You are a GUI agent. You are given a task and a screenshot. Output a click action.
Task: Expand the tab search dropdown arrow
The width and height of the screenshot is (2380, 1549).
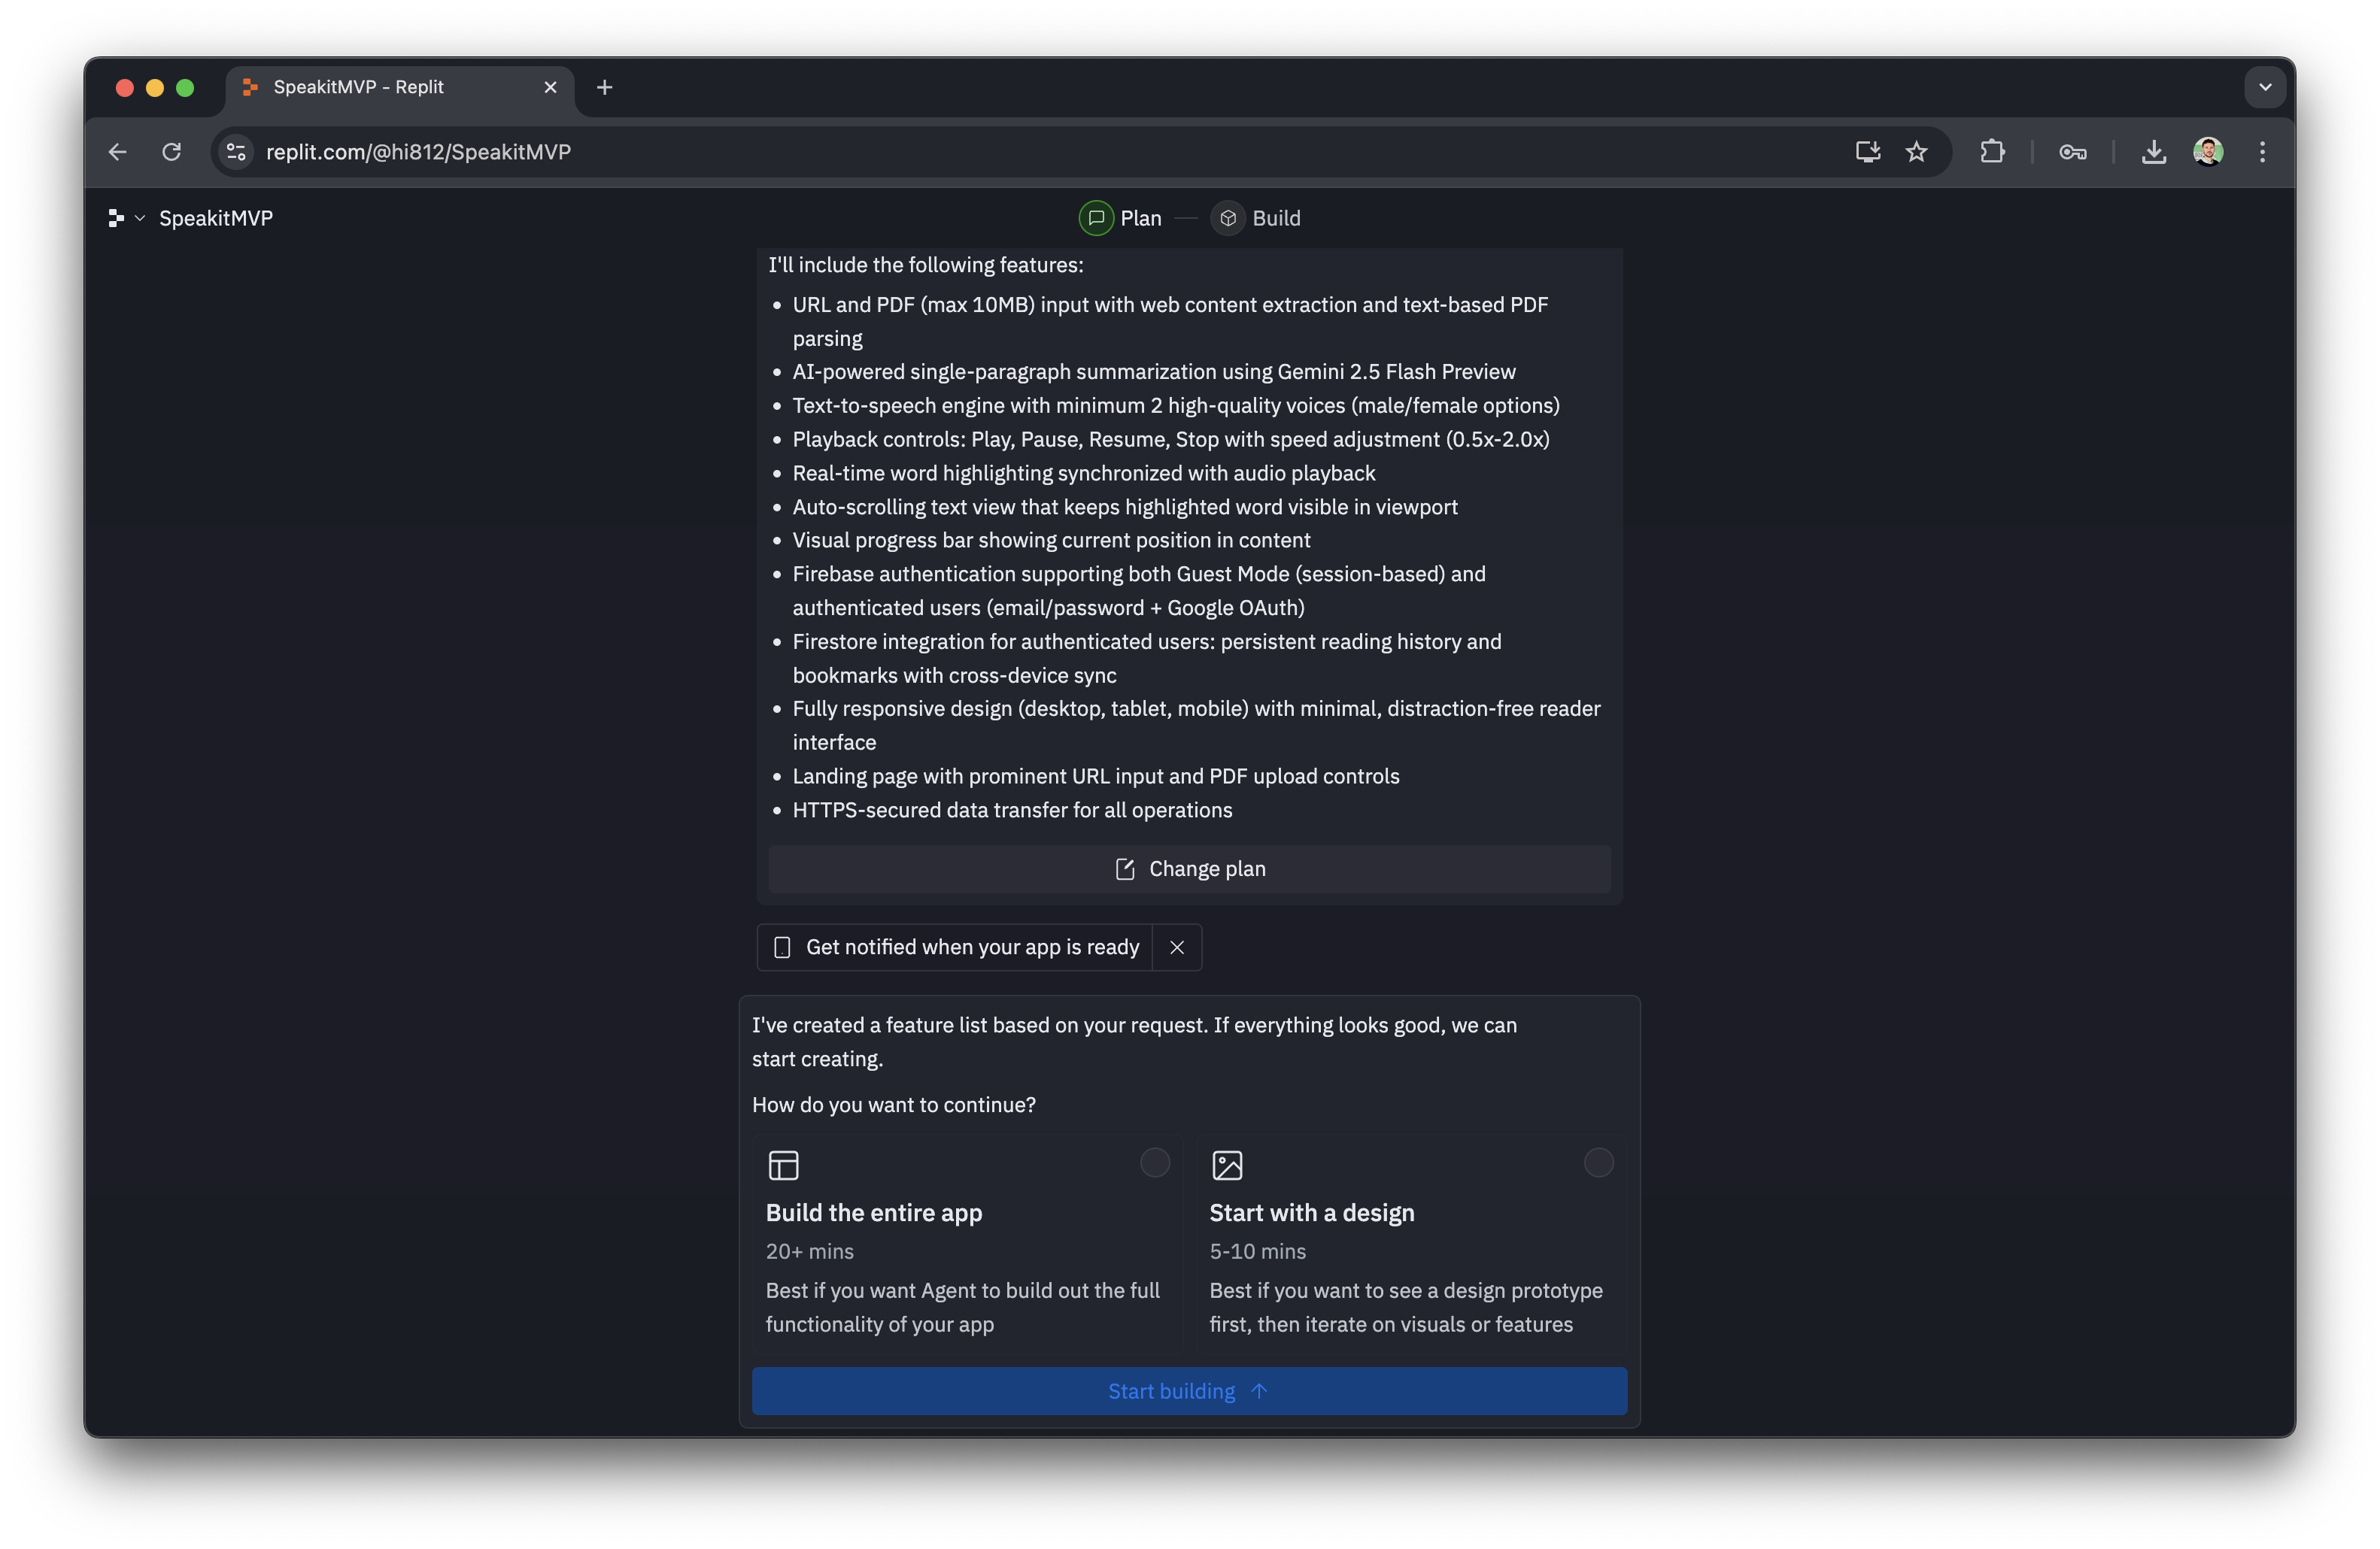(2265, 87)
